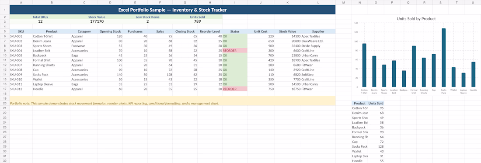Click Product header in the main inventory table

(x=52, y=31)
